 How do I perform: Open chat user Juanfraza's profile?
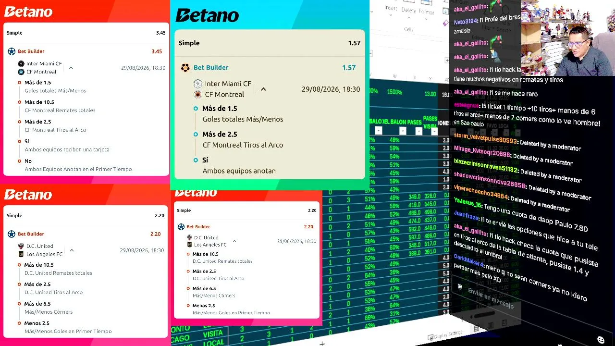pyautogui.click(x=466, y=217)
